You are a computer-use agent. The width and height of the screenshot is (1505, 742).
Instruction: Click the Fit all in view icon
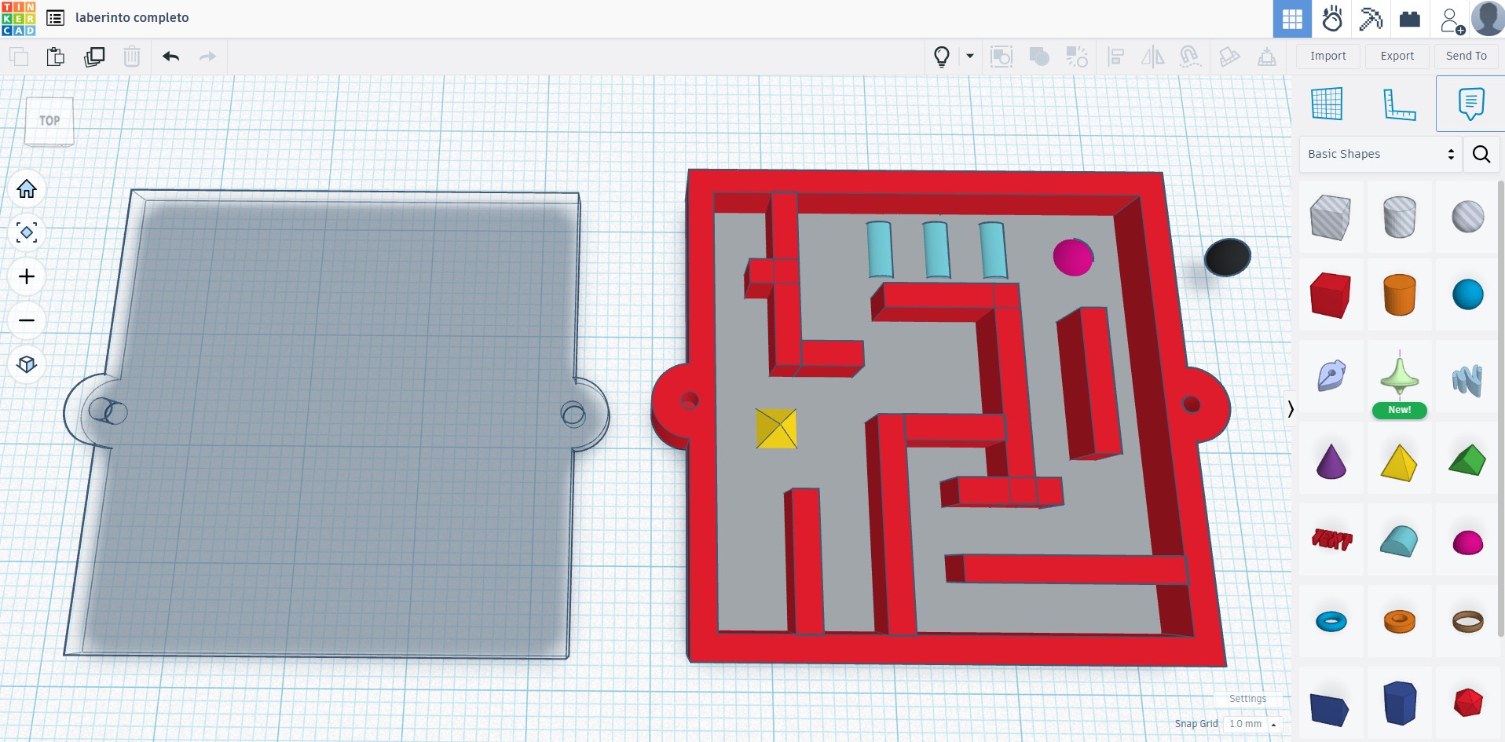(27, 233)
